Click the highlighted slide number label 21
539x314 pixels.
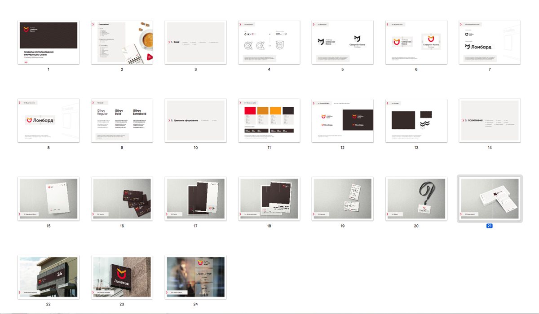coord(490,226)
